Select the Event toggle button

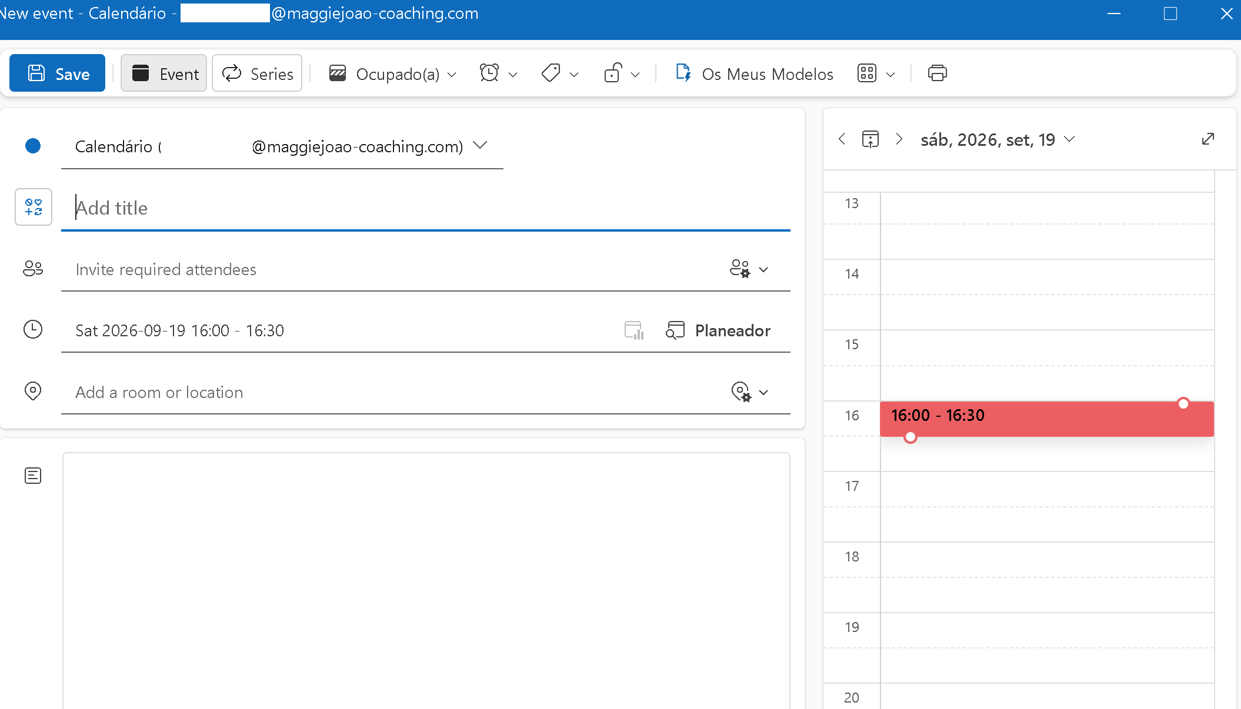(164, 73)
